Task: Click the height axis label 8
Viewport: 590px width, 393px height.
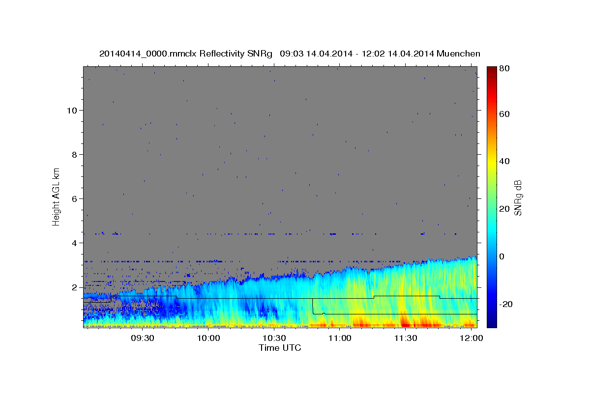Action: (x=75, y=154)
